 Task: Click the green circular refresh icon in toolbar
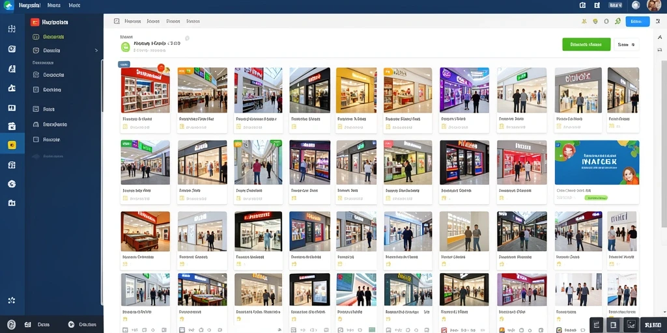617,21
